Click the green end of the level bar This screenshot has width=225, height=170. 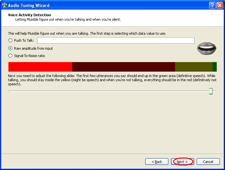pos(215,67)
